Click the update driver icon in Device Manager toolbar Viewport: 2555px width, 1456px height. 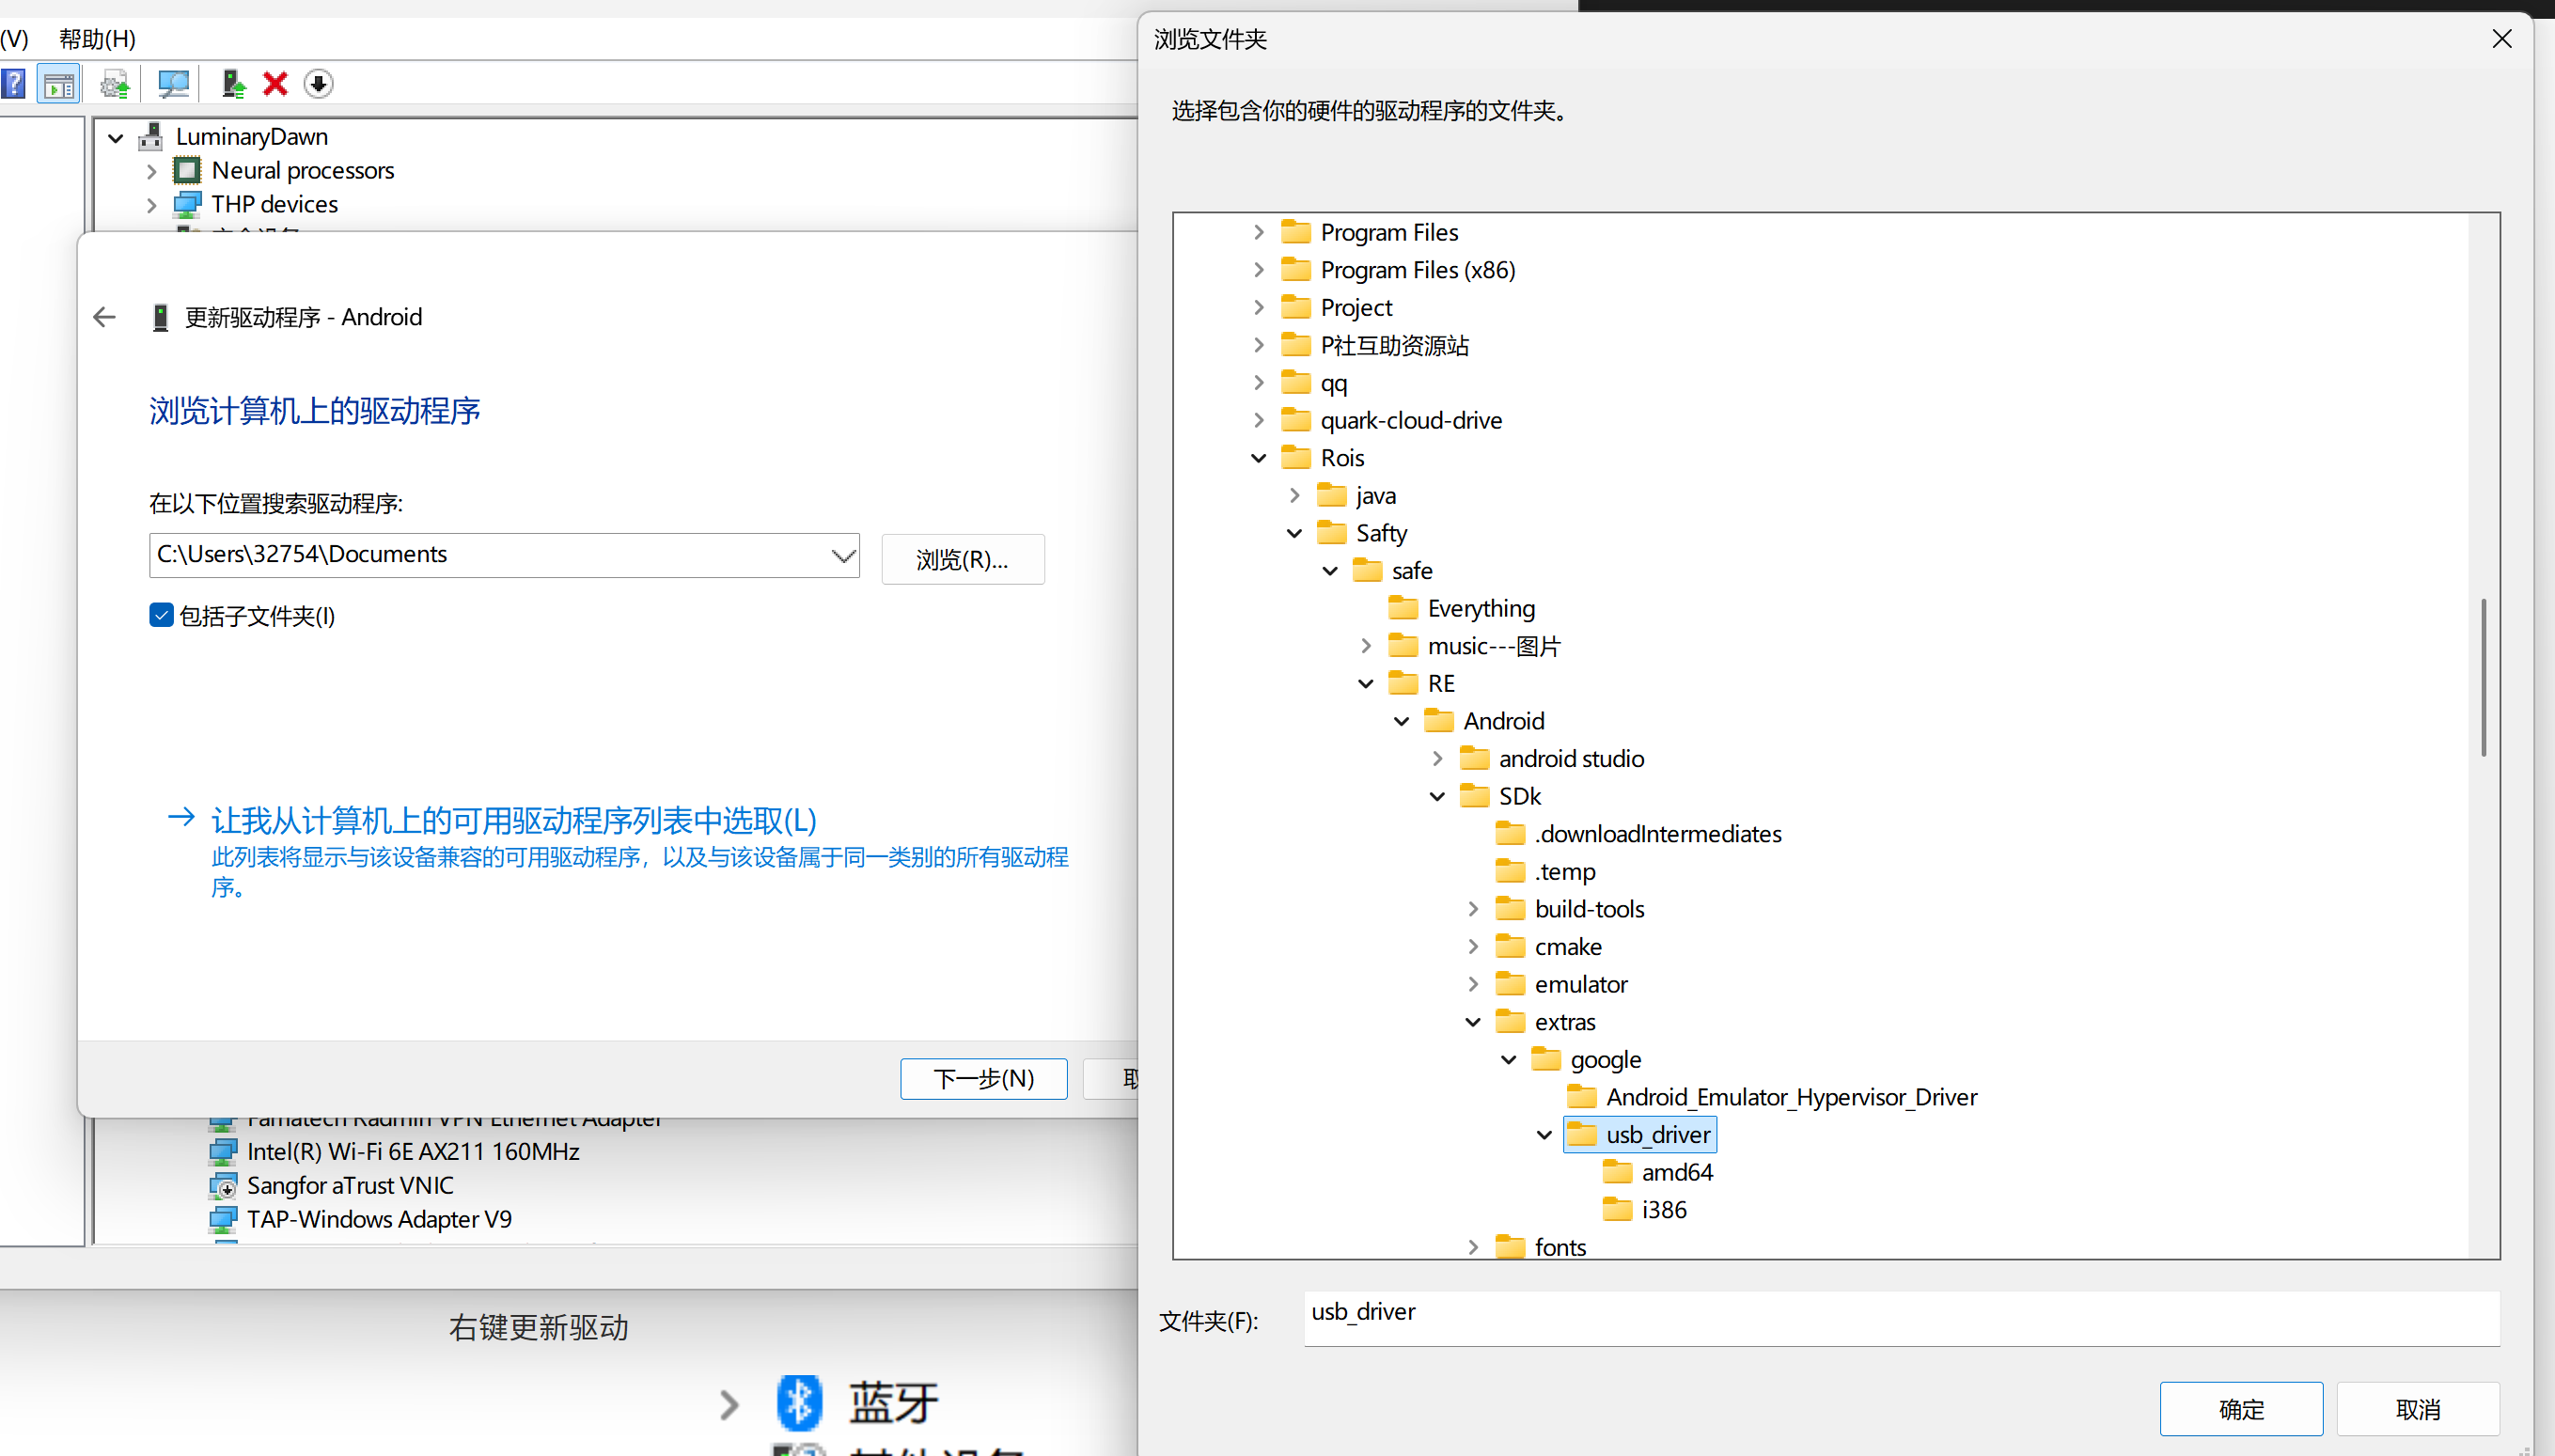(x=115, y=84)
